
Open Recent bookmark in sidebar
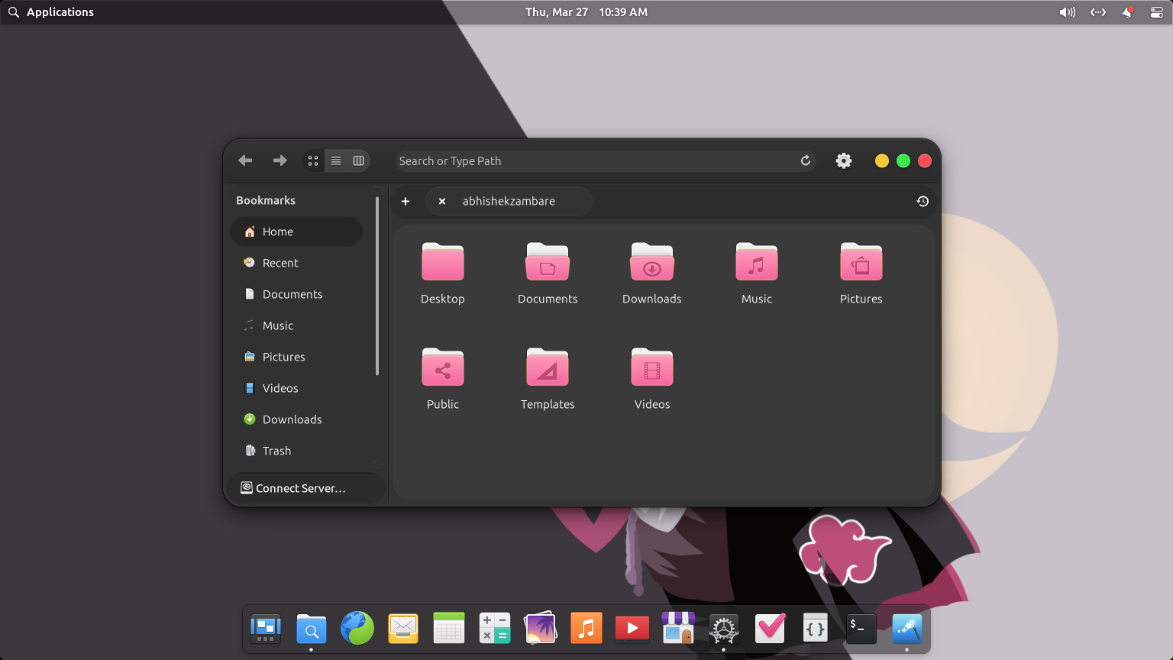[296, 263]
